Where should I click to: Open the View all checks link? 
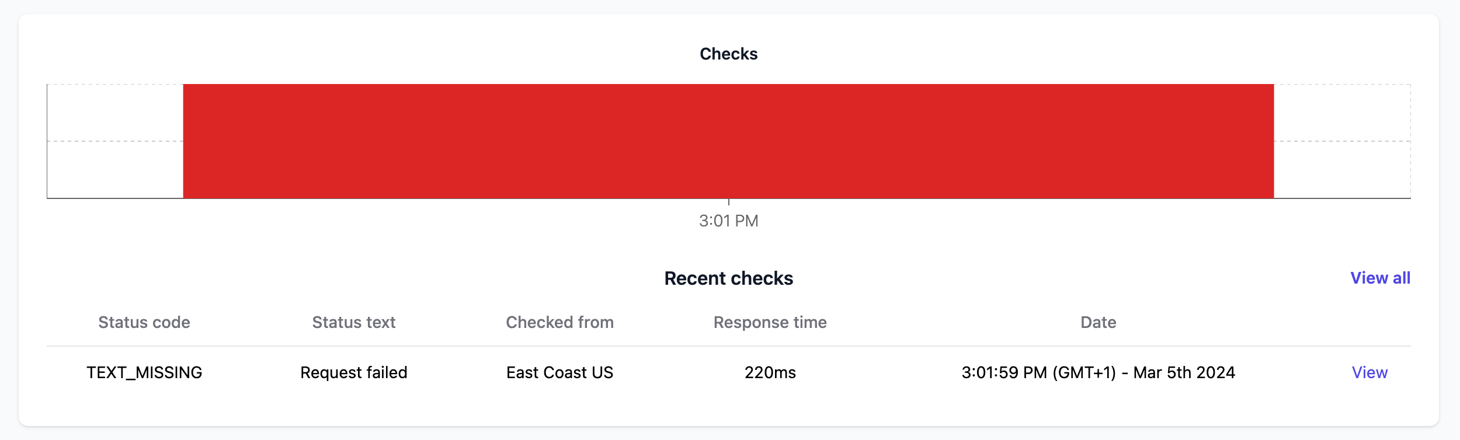pyautogui.click(x=1380, y=278)
